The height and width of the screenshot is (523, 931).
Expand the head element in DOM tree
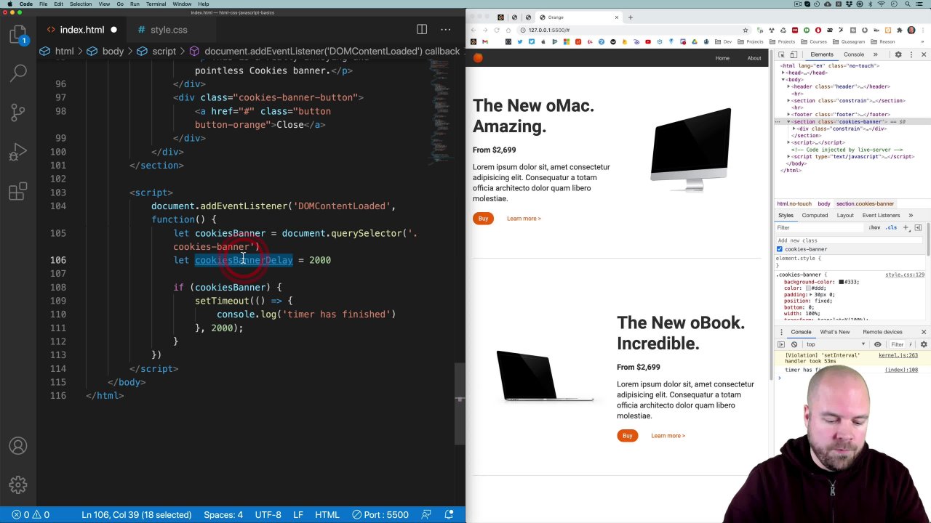[x=783, y=73]
